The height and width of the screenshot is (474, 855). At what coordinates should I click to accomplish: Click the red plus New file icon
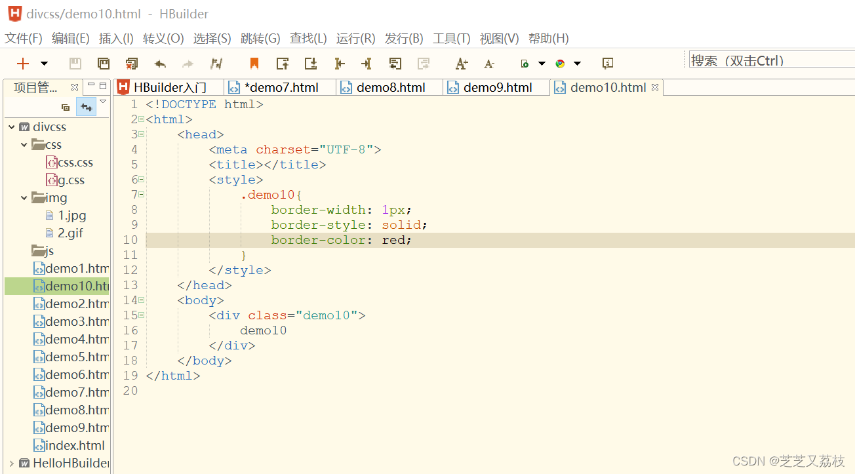point(23,64)
